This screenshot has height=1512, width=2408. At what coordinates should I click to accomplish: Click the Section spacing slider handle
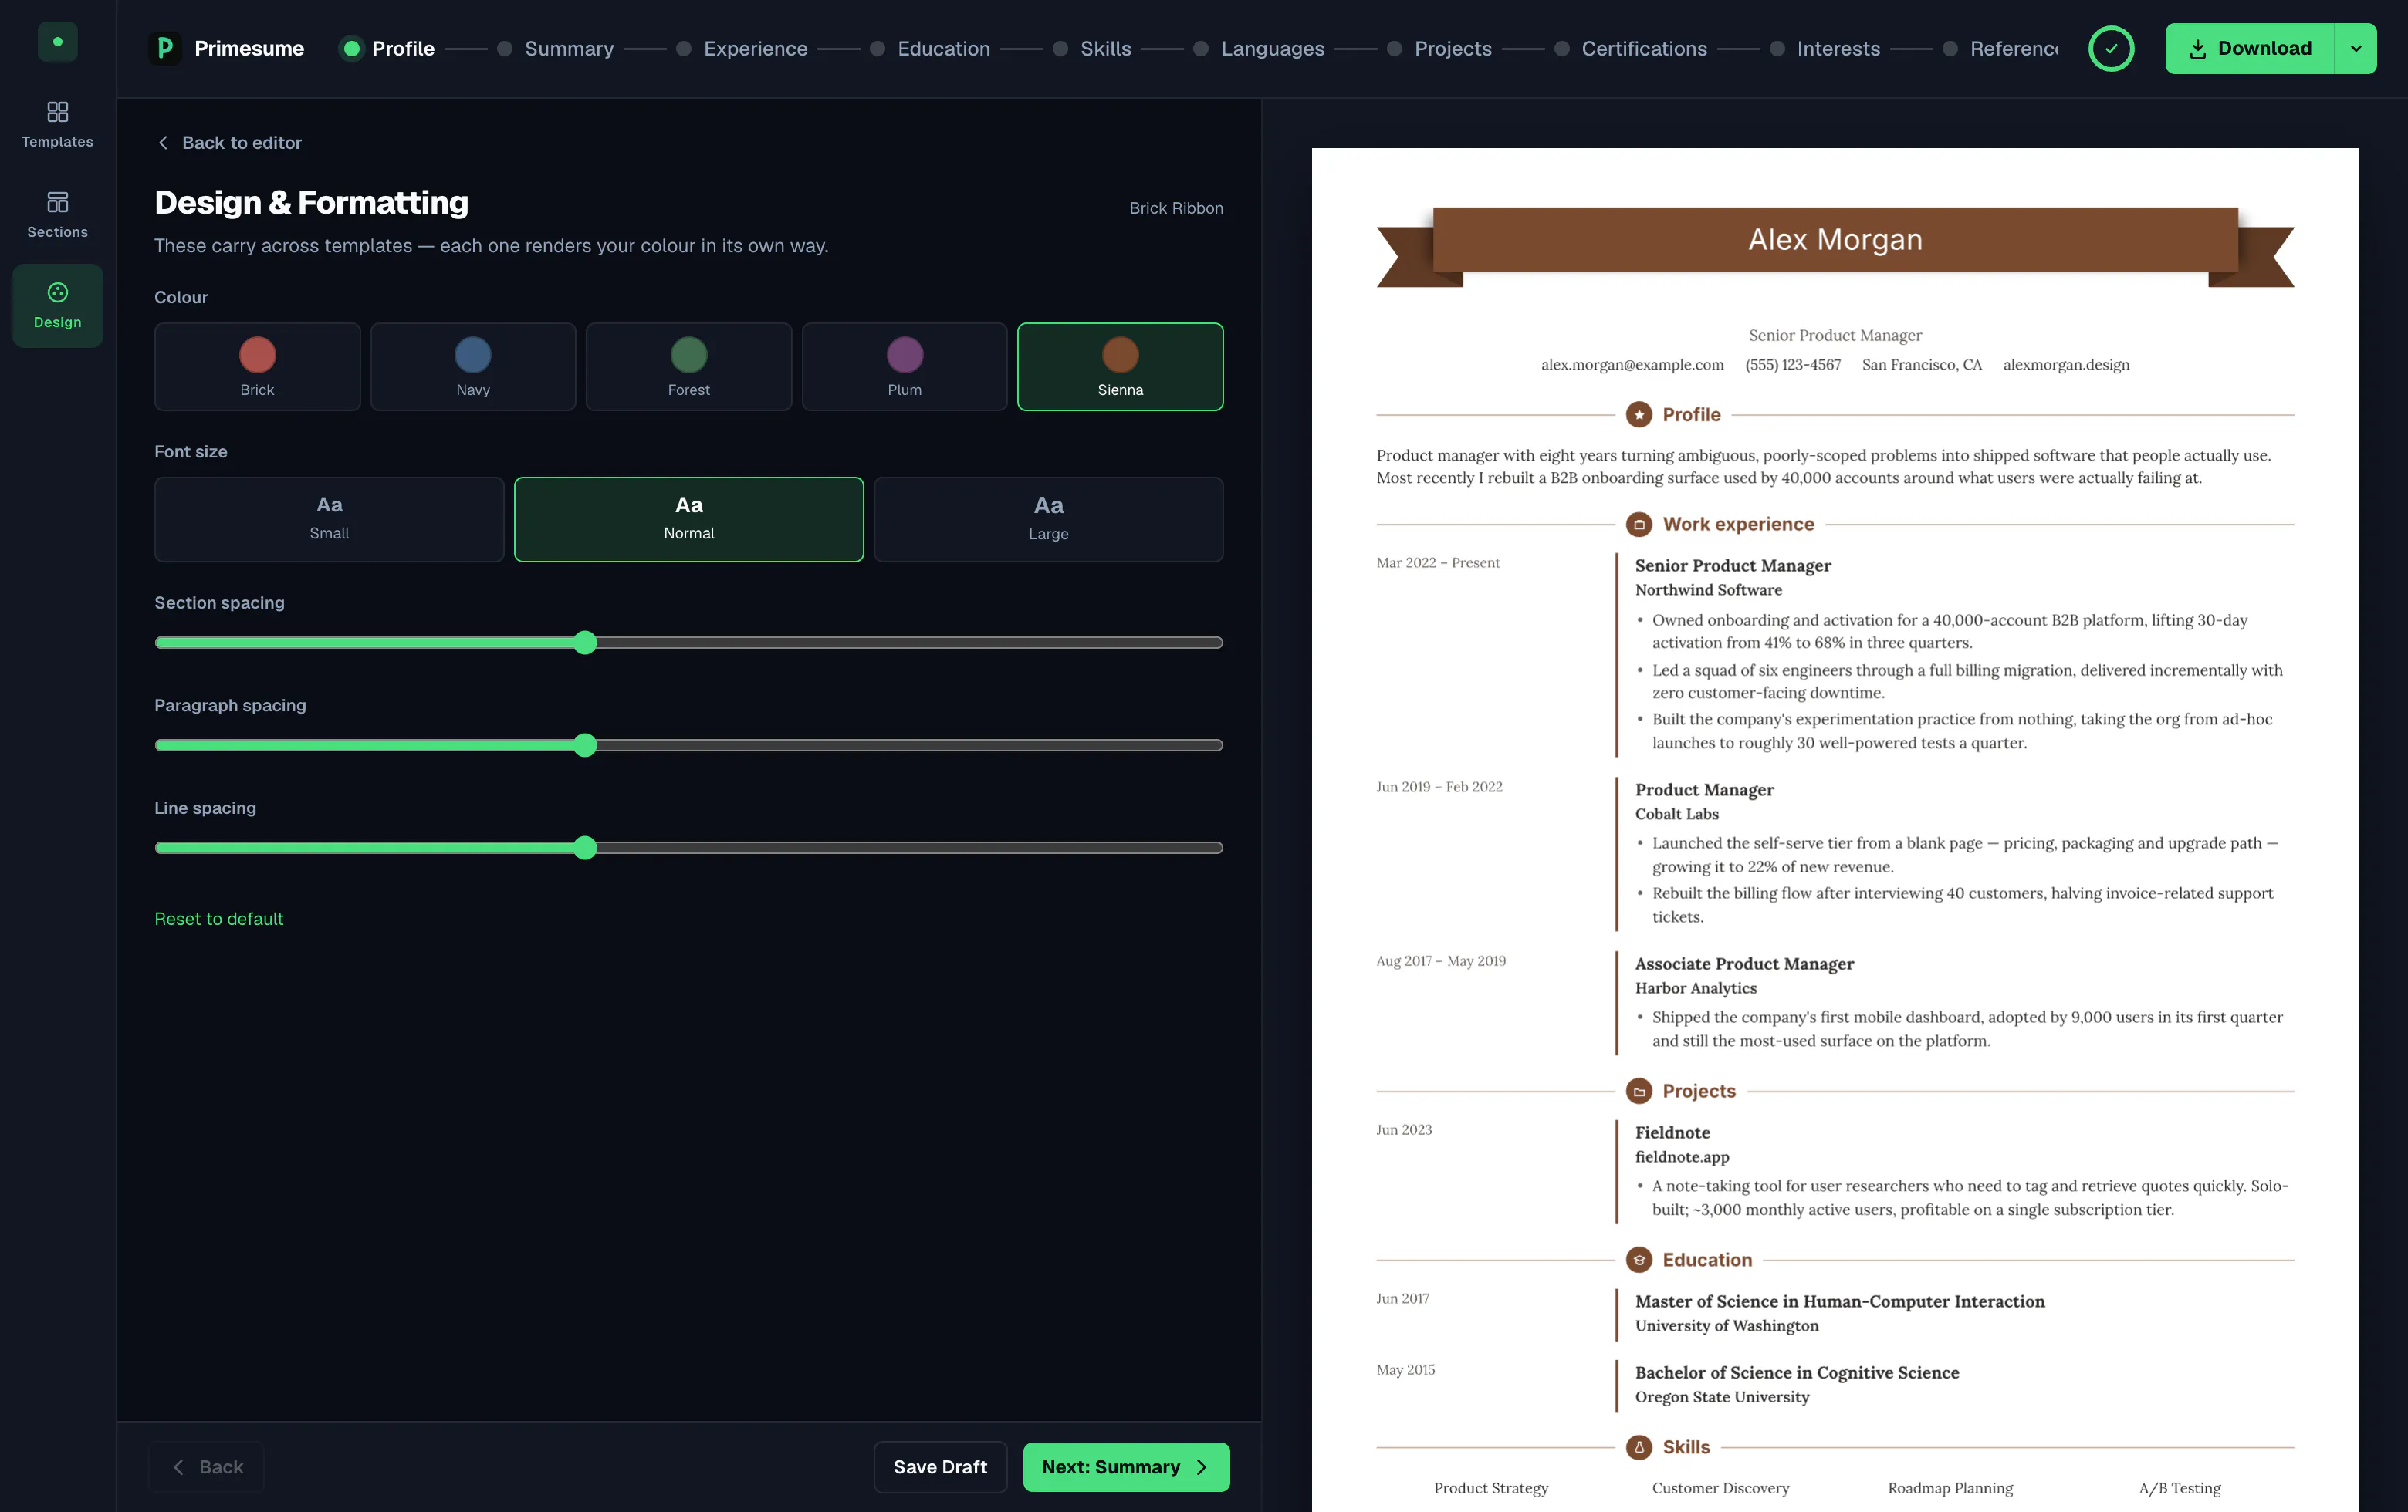click(x=586, y=643)
